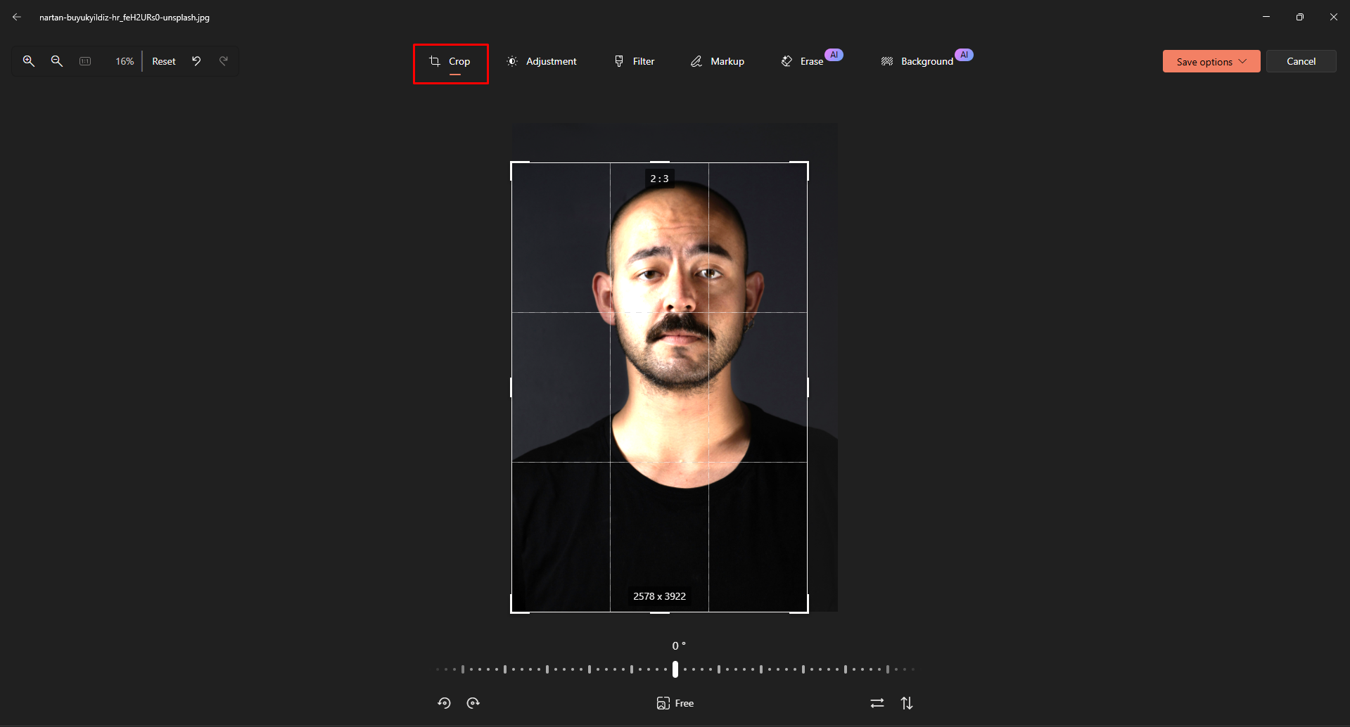
Task: Switch to the Filter tab
Action: point(633,61)
